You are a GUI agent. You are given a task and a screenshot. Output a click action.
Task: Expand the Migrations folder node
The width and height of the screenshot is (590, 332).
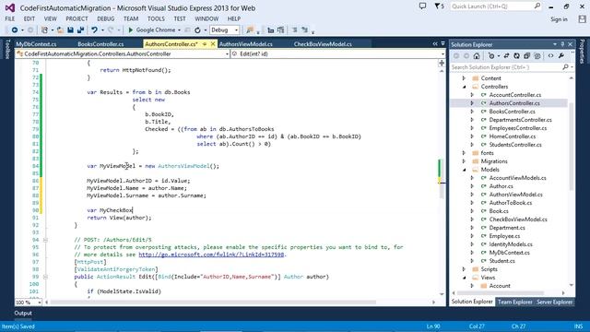click(465, 161)
